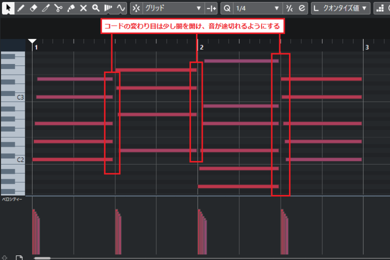Open the グリッド snap type dropdown

(173, 8)
